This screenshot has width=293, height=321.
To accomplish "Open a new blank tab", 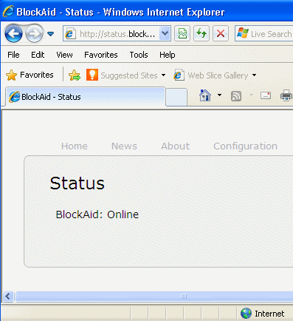I will coord(176,97).
